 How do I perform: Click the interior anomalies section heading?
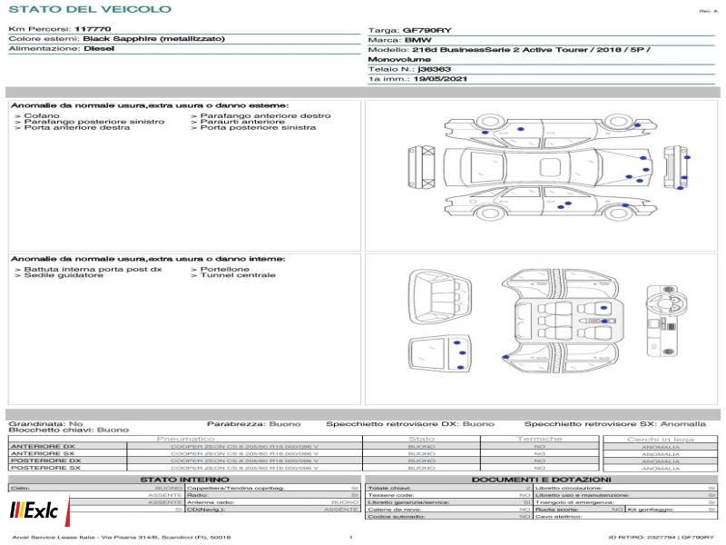point(148,259)
